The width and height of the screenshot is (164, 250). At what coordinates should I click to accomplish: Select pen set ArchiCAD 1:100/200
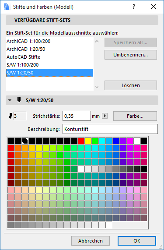49,41
